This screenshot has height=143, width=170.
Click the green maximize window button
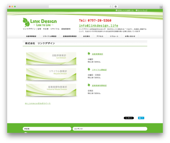pyautogui.click(x=15, y=6)
